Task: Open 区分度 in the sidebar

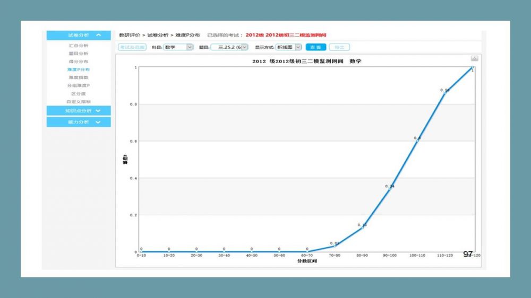Action: point(79,94)
